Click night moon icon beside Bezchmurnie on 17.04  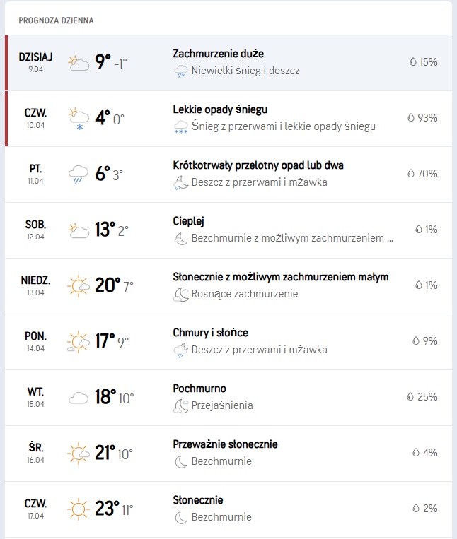181,517
